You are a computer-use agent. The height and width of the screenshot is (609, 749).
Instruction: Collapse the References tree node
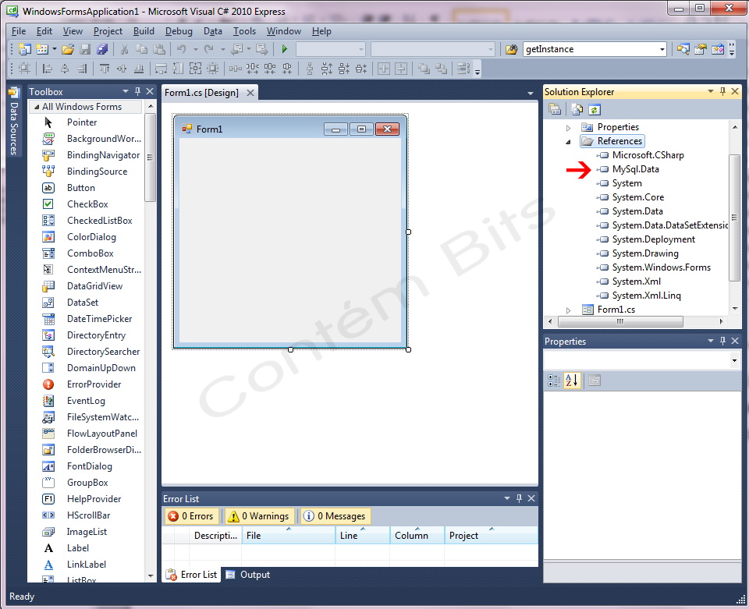[x=569, y=142]
